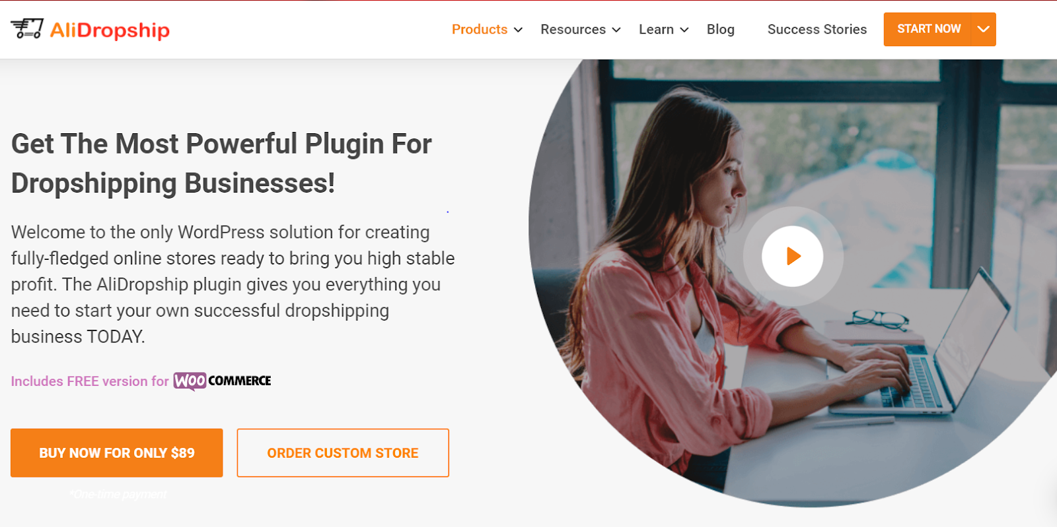Go to the Blog page
Viewport: 1057px width, 527px height.
tap(721, 30)
